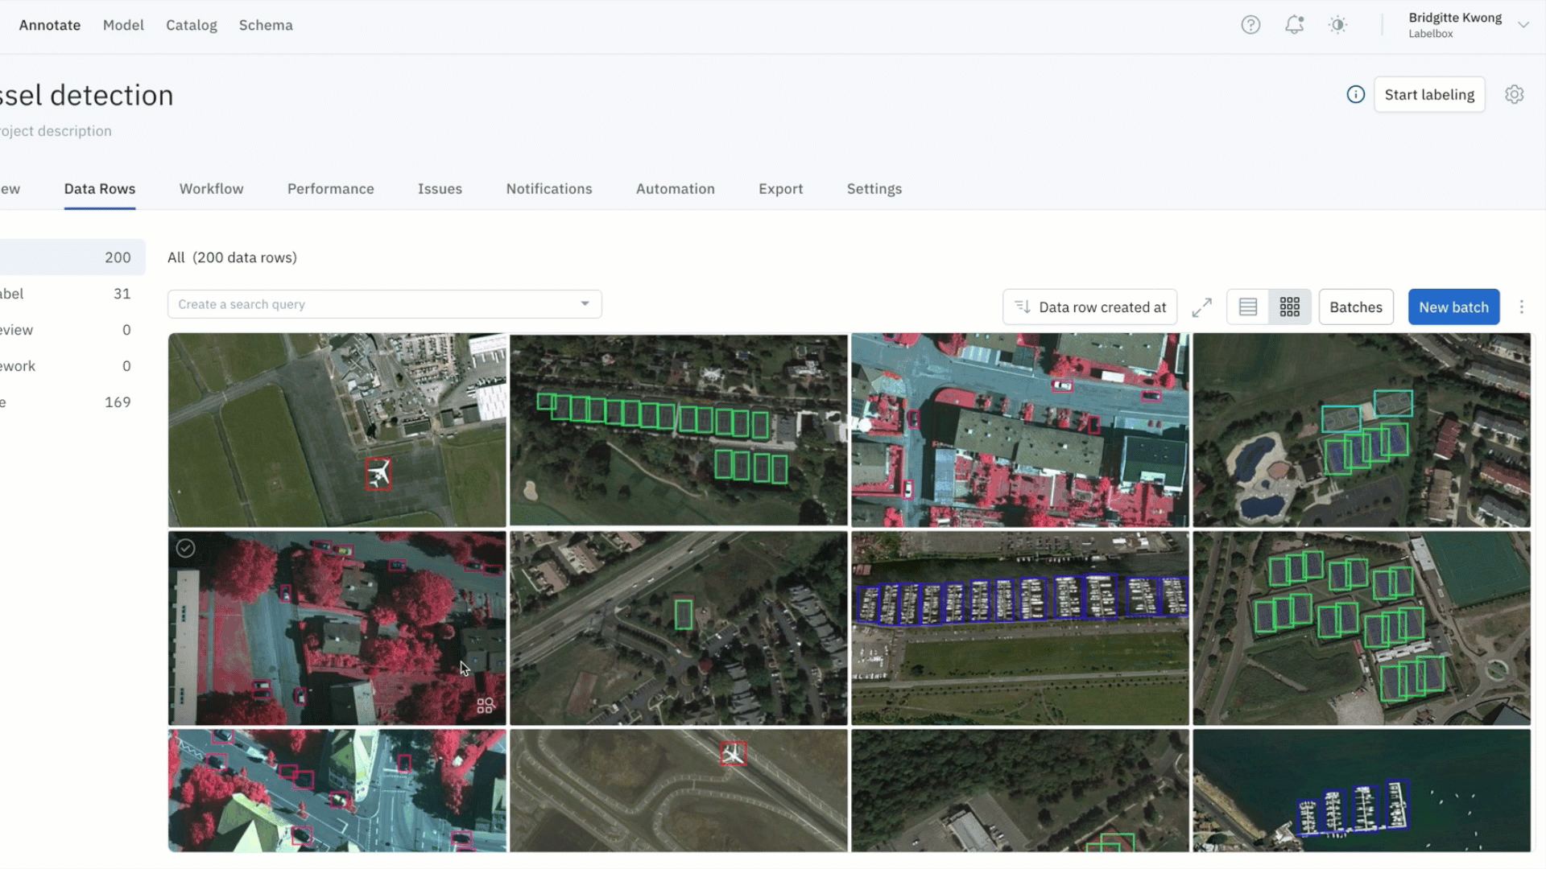
Task: Open the Data row created at sort dropdown
Action: [x=1089, y=307]
